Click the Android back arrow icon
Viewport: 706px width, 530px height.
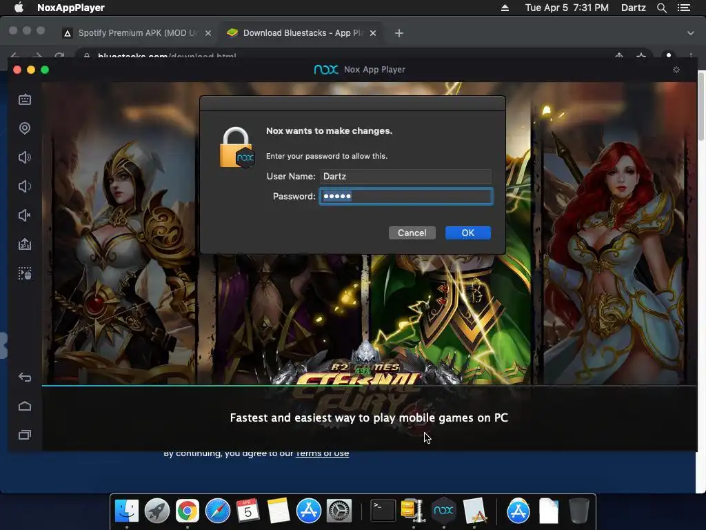tap(25, 377)
